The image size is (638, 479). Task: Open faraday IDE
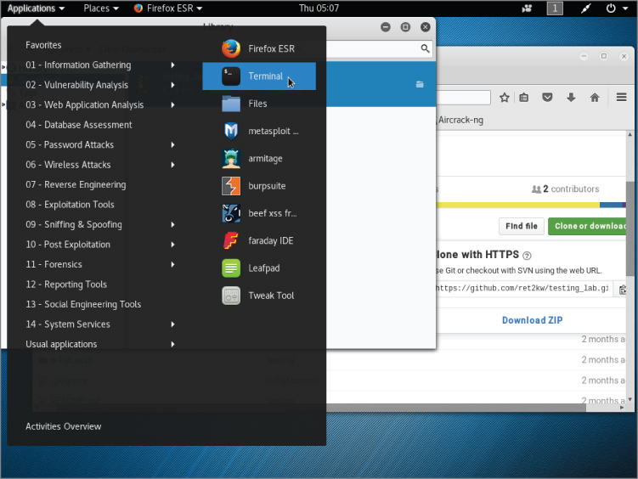[x=259, y=240]
